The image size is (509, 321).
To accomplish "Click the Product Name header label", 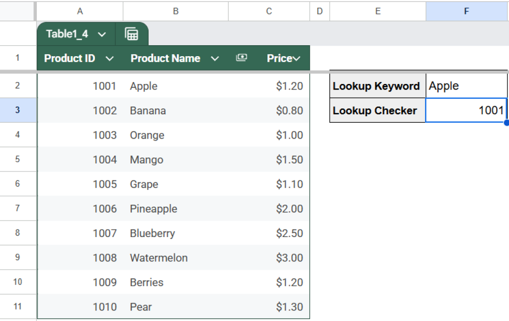I will point(165,58).
